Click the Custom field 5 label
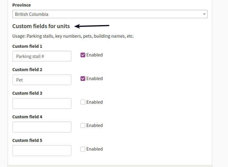The width and height of the screenshot is (228, 167). [x=27, y=140]
